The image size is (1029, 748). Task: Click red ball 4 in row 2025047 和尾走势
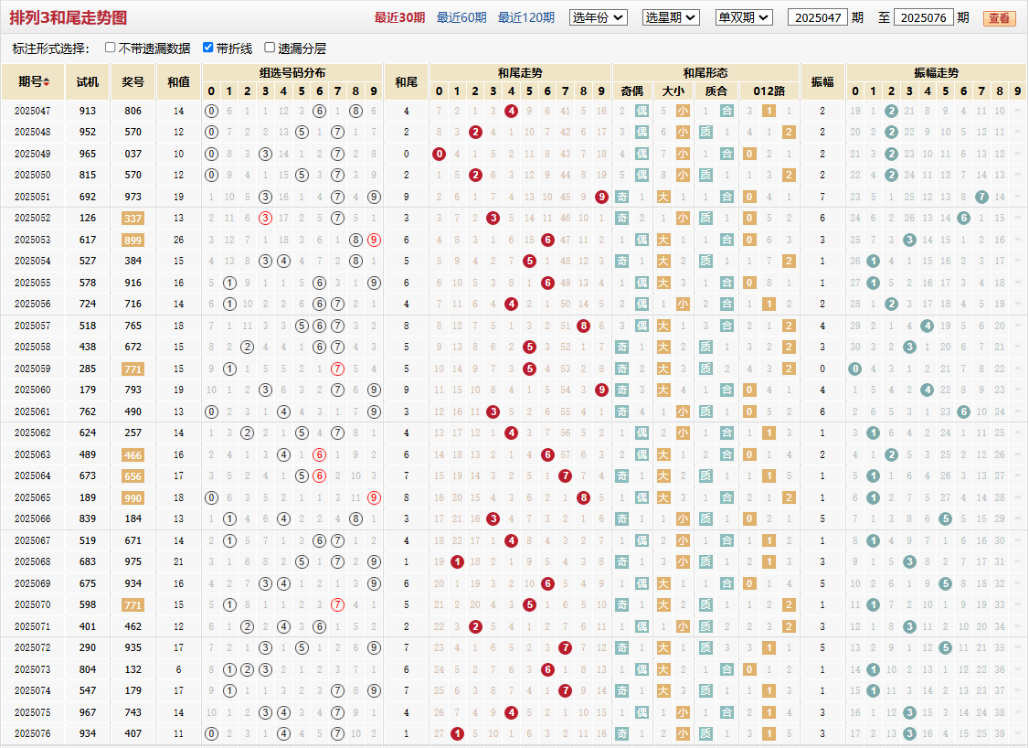511,111
